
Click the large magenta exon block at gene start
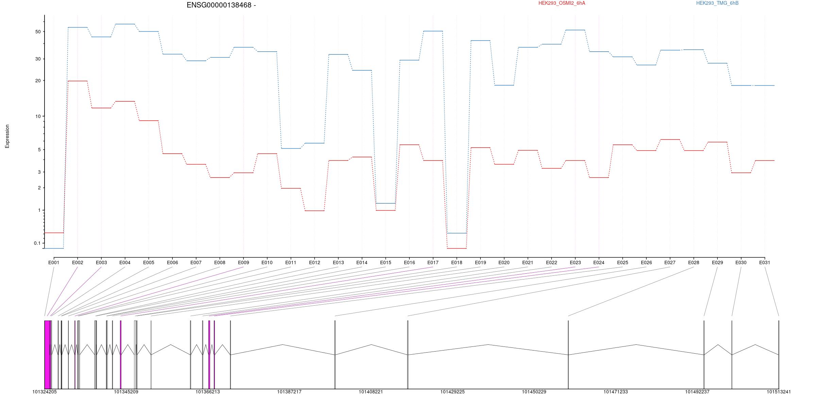(47, 355)
